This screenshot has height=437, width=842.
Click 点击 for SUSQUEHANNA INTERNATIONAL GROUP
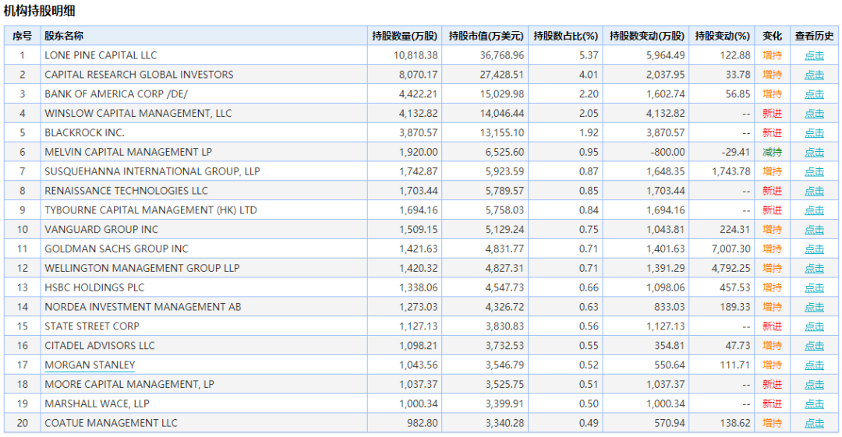pos(814,171)
